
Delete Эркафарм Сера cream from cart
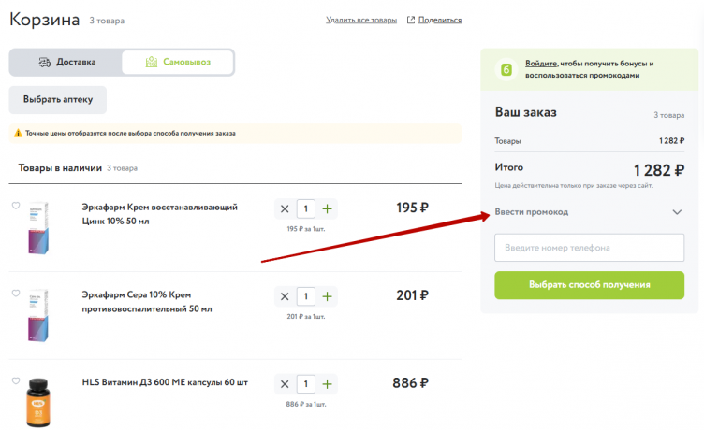click(284, 296)
